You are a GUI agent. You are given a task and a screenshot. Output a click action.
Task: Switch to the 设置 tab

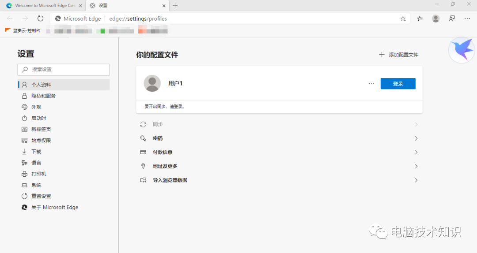pyautogui.click(x=128, y=5)
